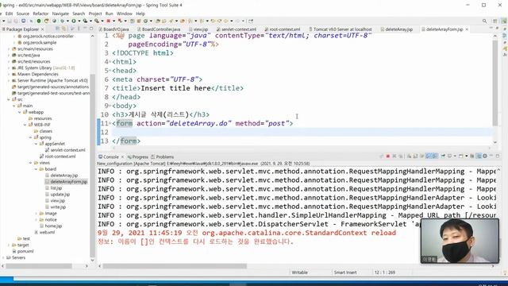
Task: Collapse the main folder node
Action: point(14,106)
